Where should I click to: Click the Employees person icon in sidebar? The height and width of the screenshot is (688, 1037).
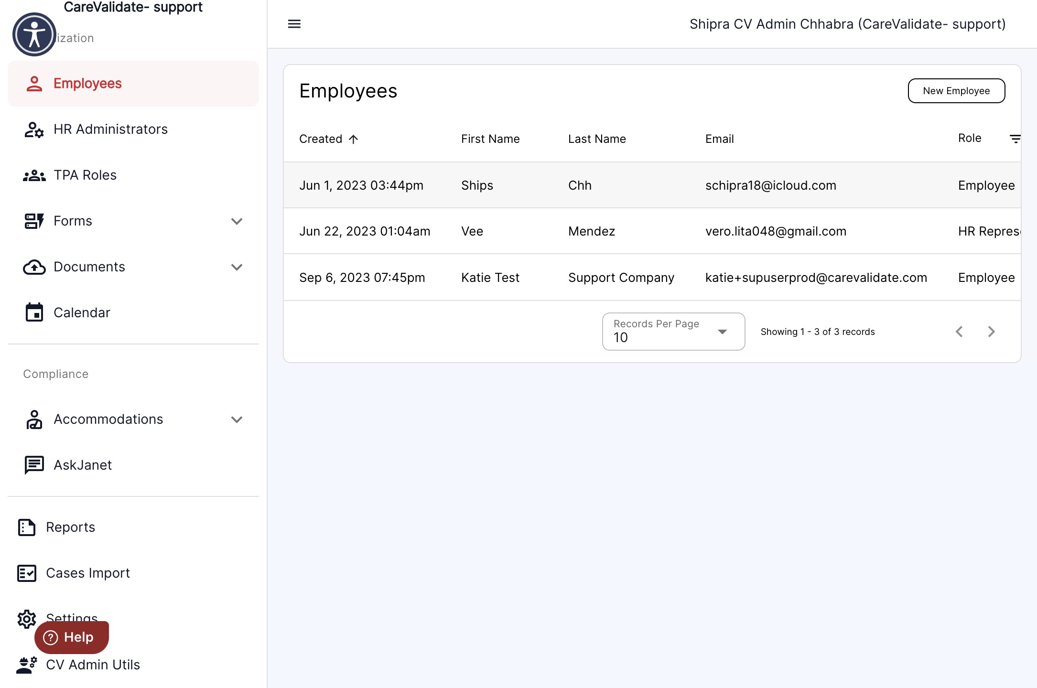34,84
